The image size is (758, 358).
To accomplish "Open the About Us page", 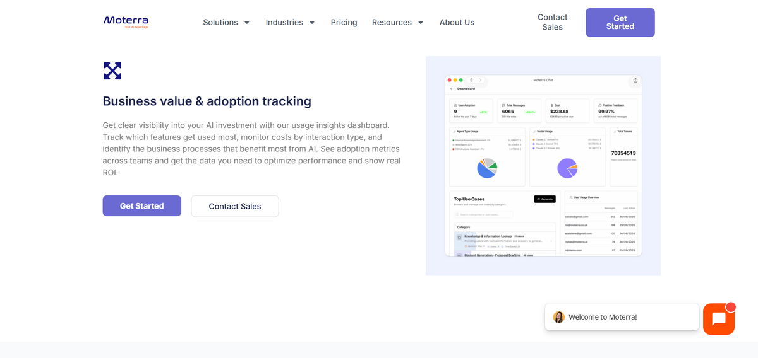I will 457,22.
